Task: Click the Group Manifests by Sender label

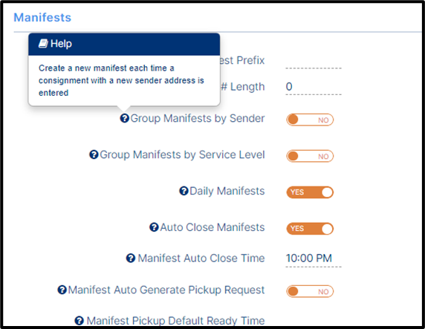Action: (x=198, y=118)
